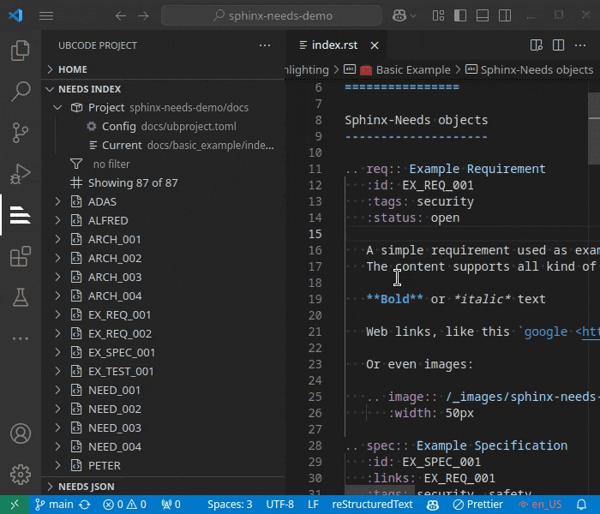Open the Customize Layout icon
This screenshot has width=600, height=514.
438,15
